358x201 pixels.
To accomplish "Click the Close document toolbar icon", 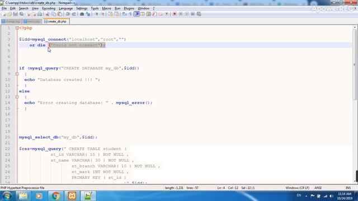I will point(28,14).
